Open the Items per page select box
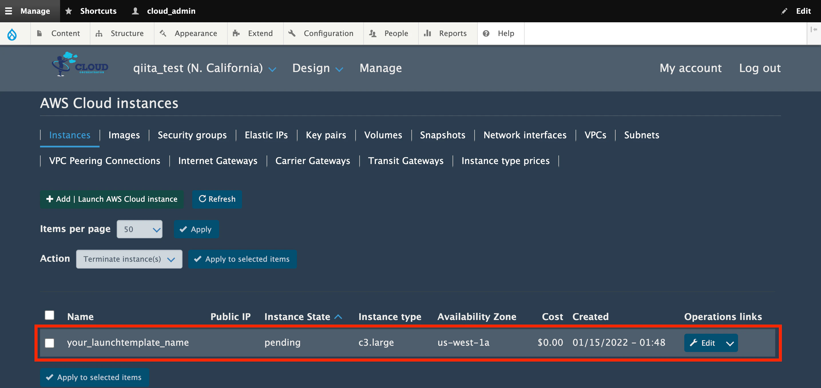821x388 pixels. (x=140, y=229)
